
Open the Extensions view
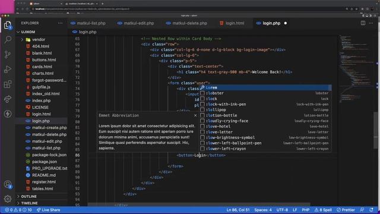coord(8,84)
